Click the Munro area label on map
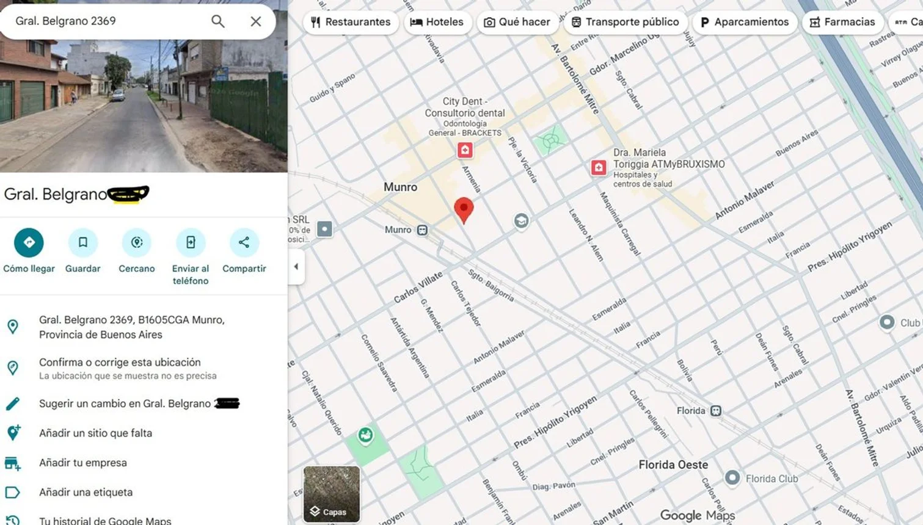 pyautogui.click(x=400, y=187)
